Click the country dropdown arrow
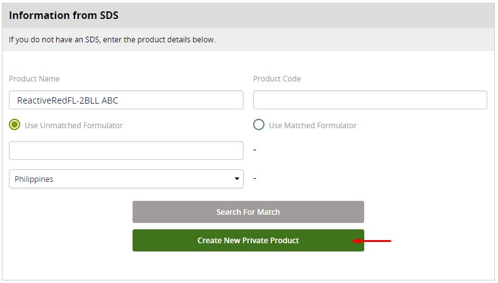Image resolution: width=498 pixels, height=283 pixels. click(x=237, y=179)
